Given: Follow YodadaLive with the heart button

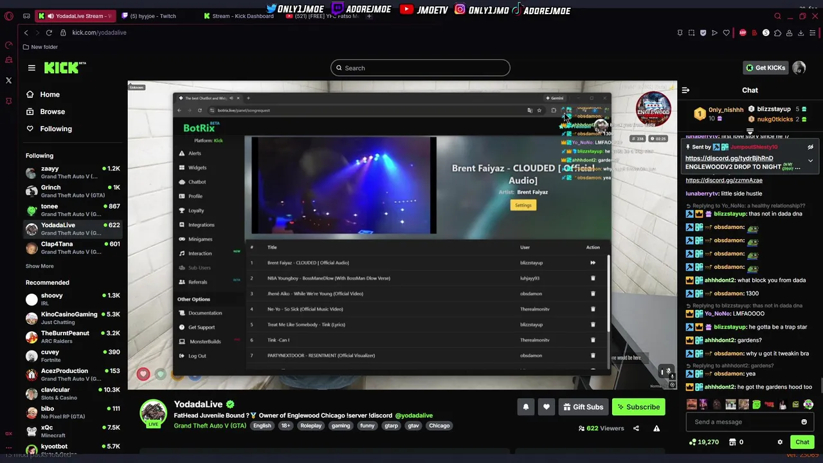Looking at the screenshot, I should coord(547,406).
